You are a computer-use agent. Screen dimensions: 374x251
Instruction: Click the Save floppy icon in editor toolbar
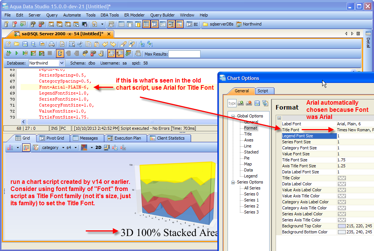point(25,44)
